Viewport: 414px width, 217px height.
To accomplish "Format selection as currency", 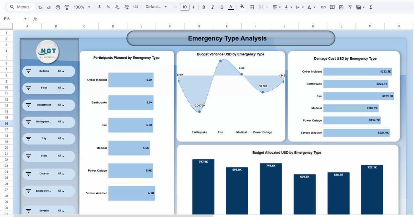I will coord(99,7).
